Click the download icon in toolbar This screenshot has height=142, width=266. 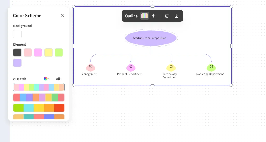[177, 16]
